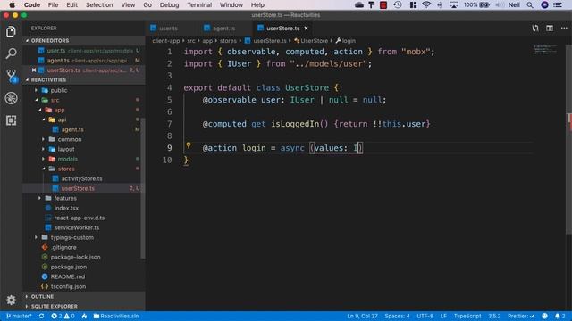
Task: Open the Explorer view in activity bar
Action: pyautogui.click(x=11, y=32)
